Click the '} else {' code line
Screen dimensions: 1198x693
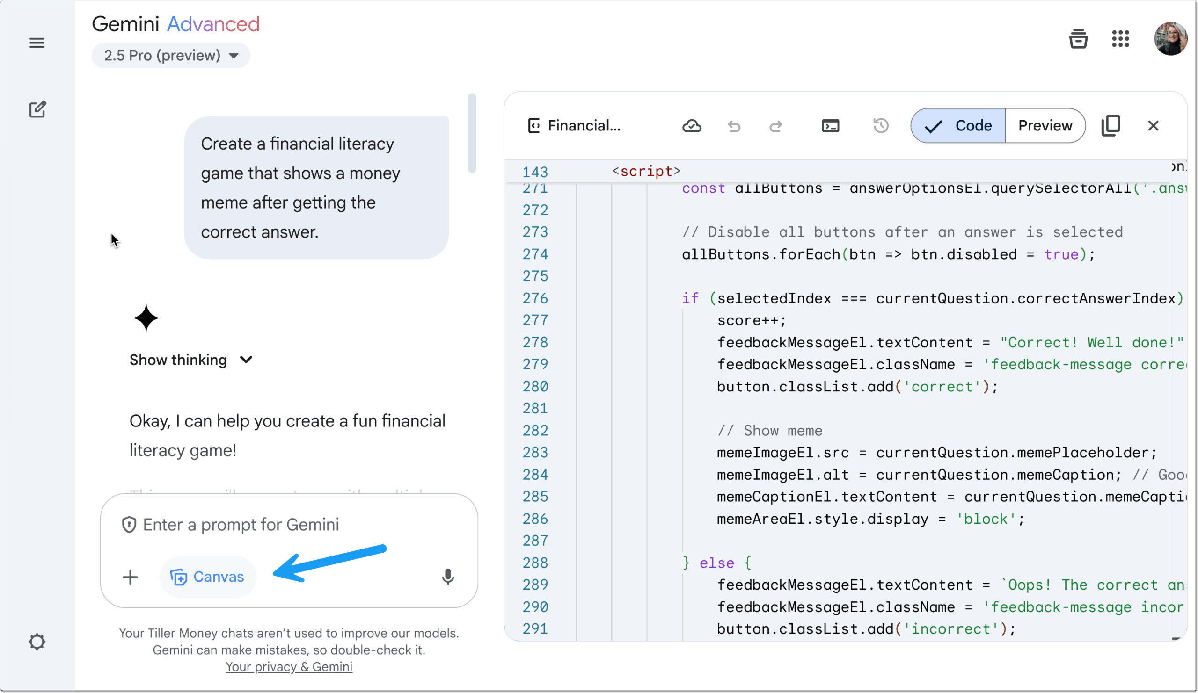point(717,563)
